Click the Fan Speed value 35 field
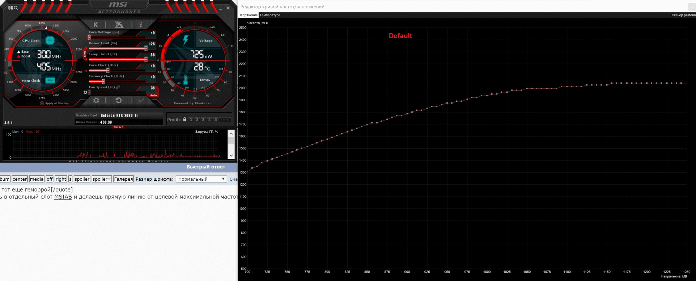The height and width of the screenshot is (281, 696). 153,88
